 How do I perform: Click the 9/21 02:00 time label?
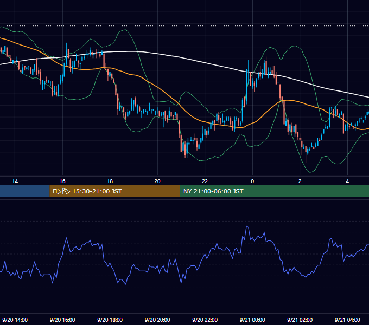click(300, 320)
